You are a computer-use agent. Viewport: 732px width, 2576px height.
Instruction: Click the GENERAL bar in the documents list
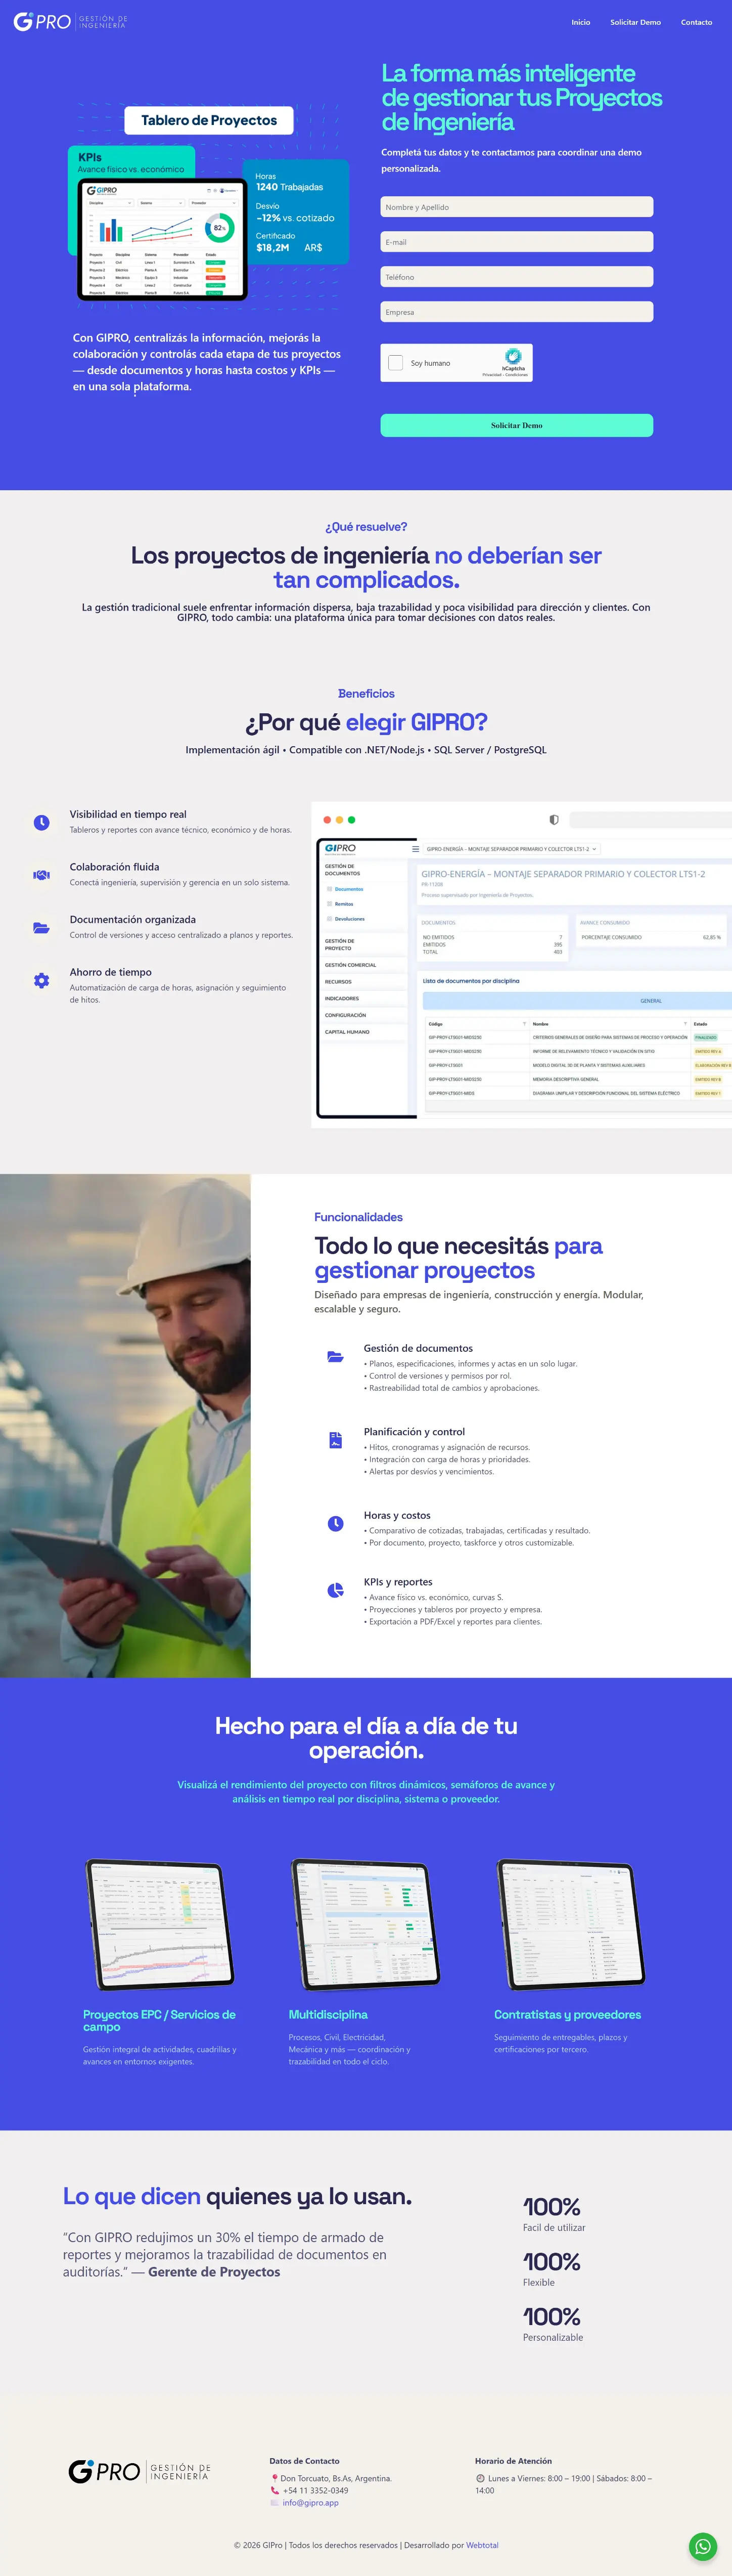(577, 1000)
